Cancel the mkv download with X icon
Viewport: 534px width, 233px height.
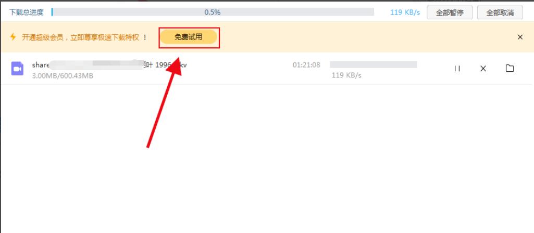click(483, 69)
